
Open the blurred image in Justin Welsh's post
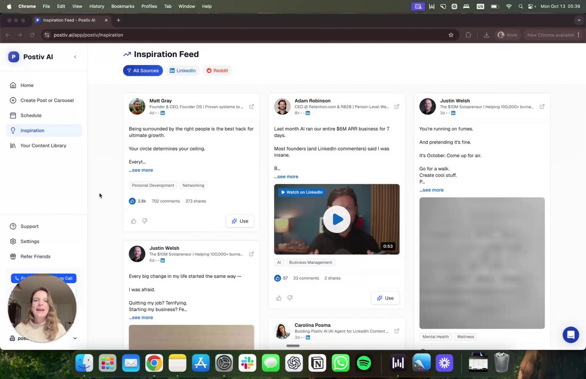pyautogui.click(x=482, y=263)
